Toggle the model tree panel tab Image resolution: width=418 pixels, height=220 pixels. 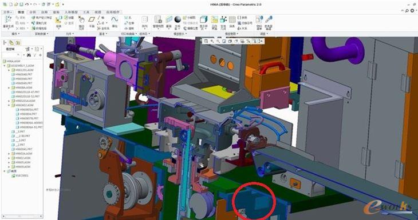click(x=5, y=42)
